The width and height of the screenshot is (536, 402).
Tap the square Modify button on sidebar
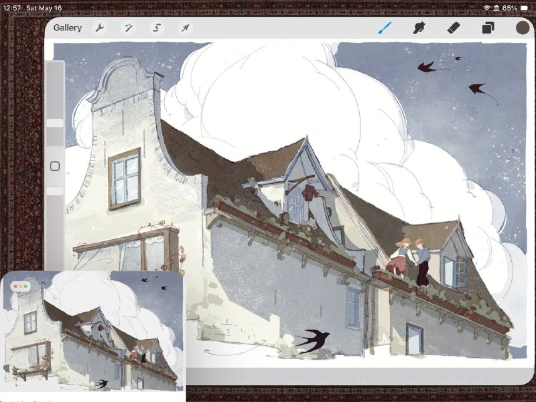[55, 166]
